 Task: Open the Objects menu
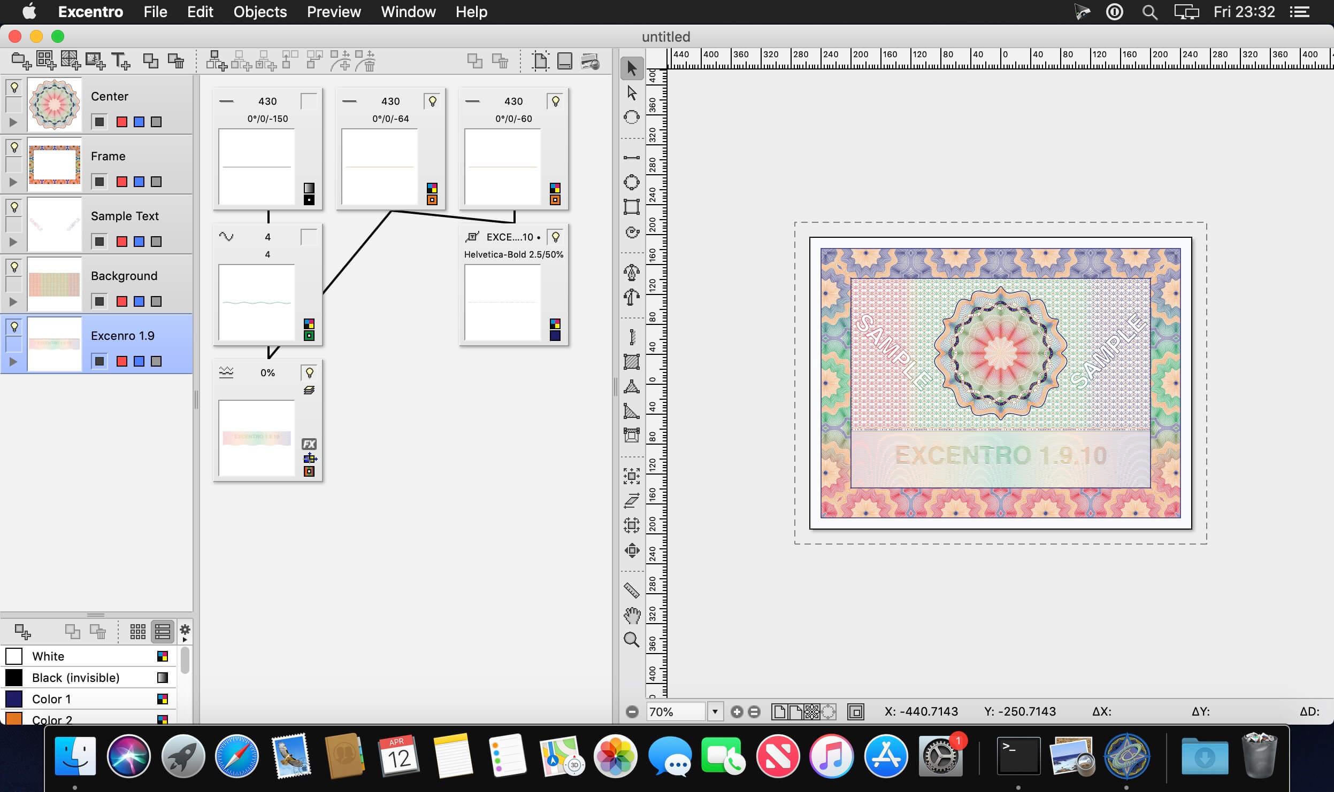point(258,11)
